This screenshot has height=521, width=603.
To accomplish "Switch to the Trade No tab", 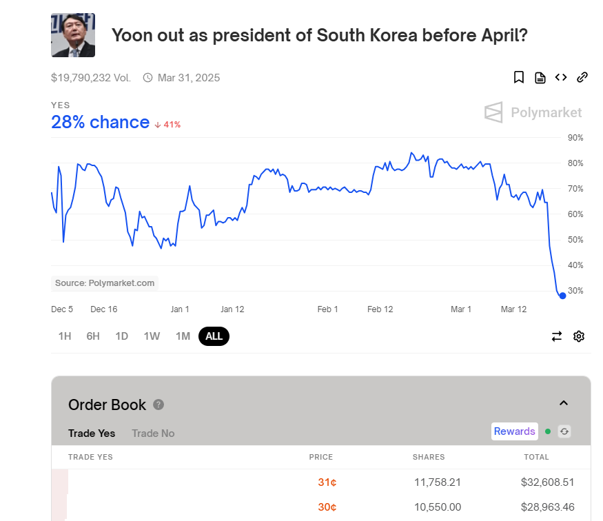I will 153,433.
